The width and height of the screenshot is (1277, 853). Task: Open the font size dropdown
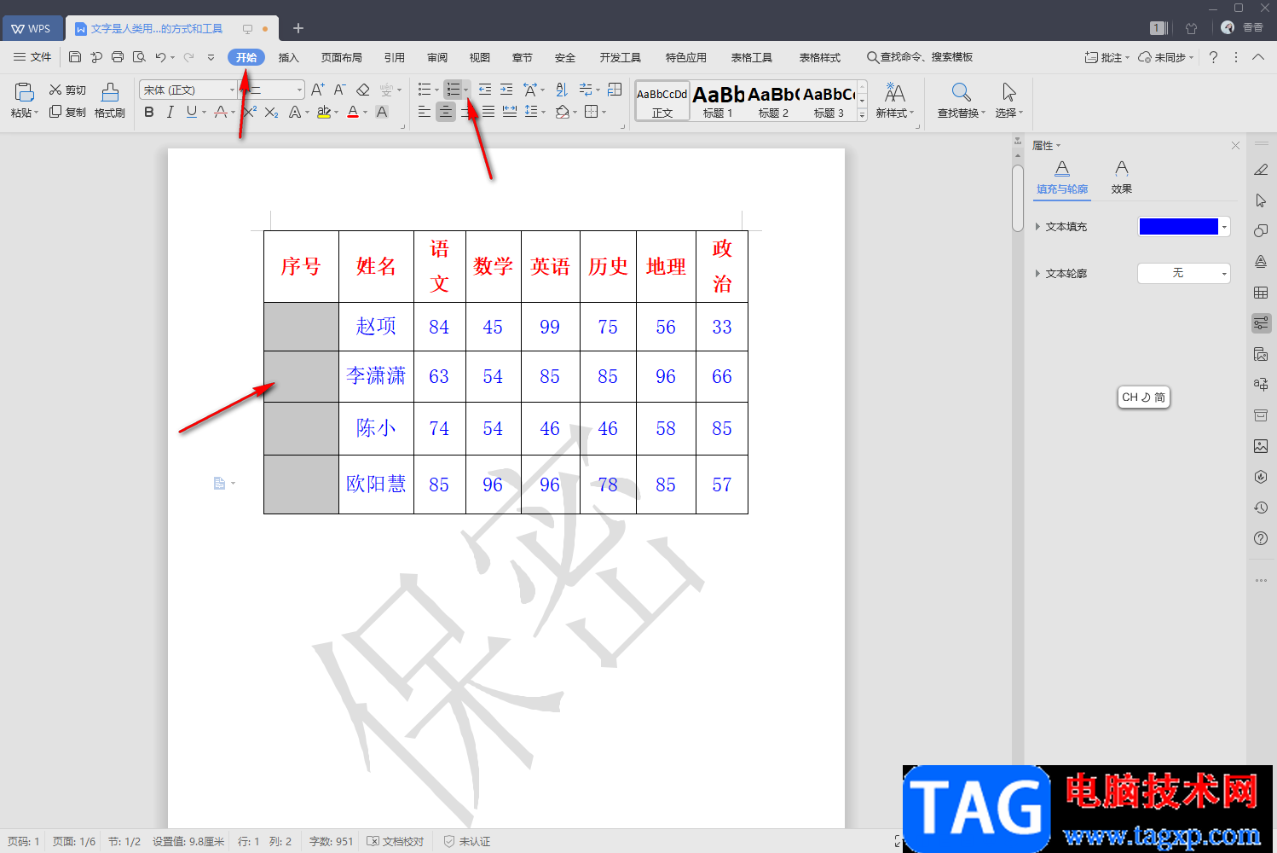[x=299, y=90]
